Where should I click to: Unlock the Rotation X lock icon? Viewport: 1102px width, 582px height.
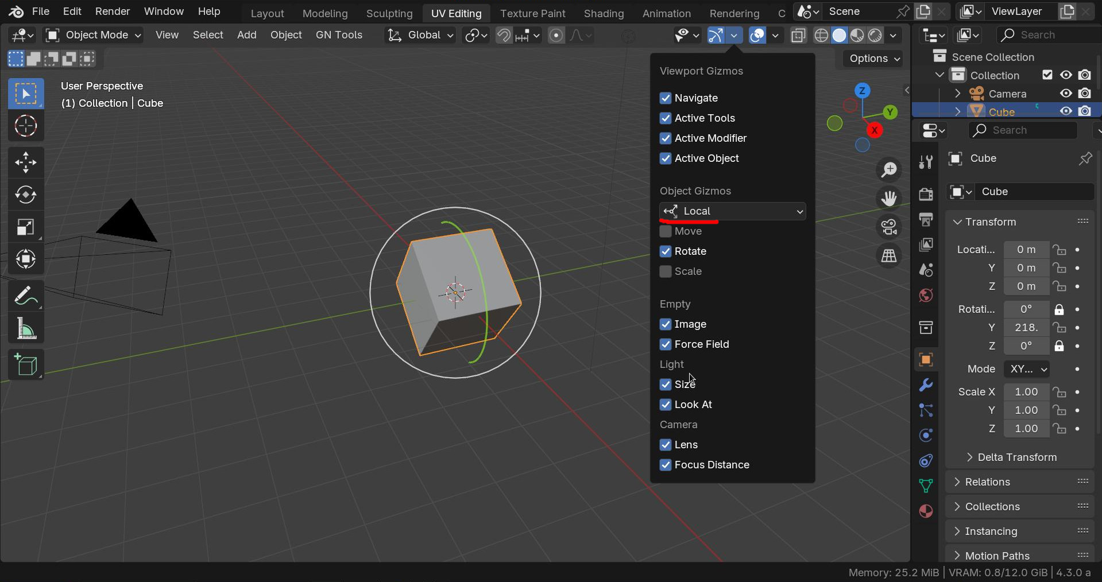1060,310
